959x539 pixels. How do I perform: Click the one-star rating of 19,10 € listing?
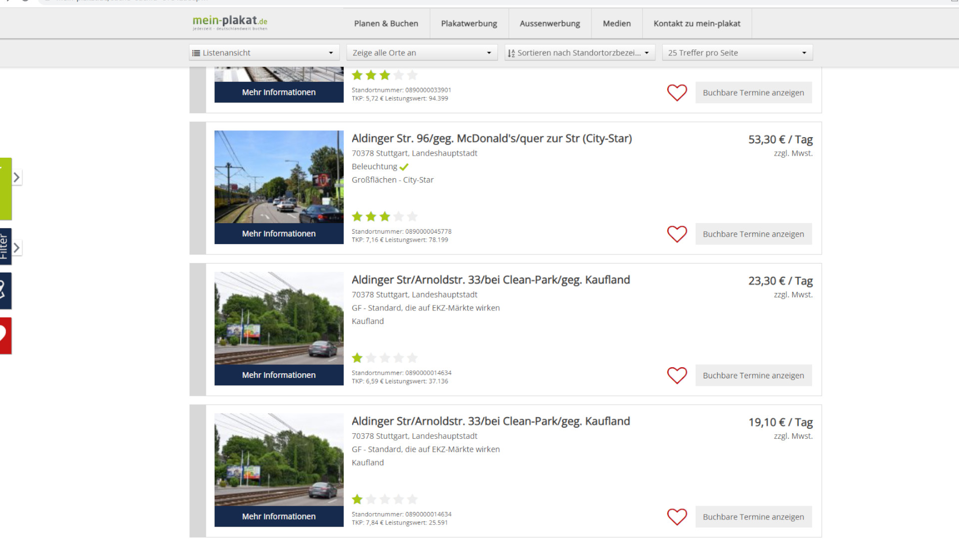pyautogui.click(x=385, y=499)
